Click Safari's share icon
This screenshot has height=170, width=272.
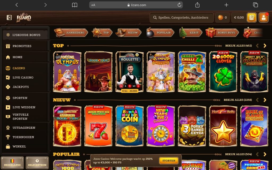pyautogui.click(x=197, y=5)
